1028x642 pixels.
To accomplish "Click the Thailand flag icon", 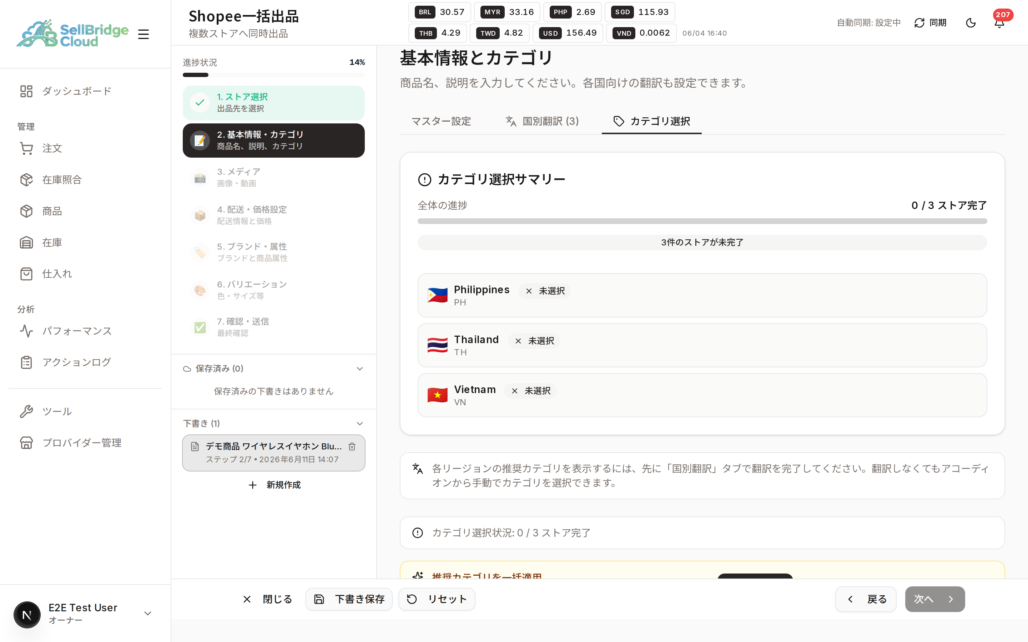I will pyautogui.click(x=438, y=345).
